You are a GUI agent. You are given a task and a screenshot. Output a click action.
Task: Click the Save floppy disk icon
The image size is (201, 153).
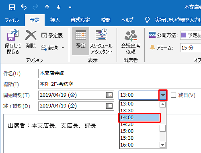point(12,7)
